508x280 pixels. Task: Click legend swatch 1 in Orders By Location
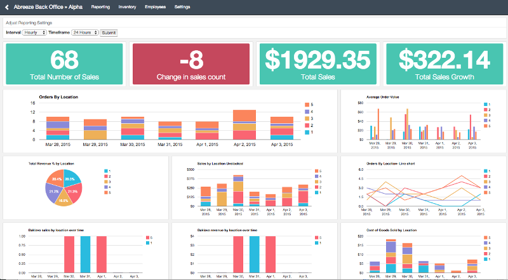click(306, 131)
